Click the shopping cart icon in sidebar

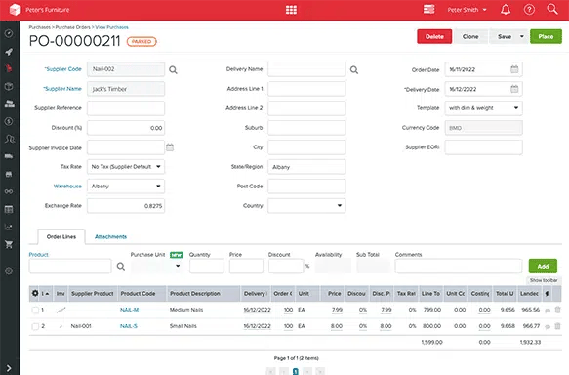(x=9, y=244)
